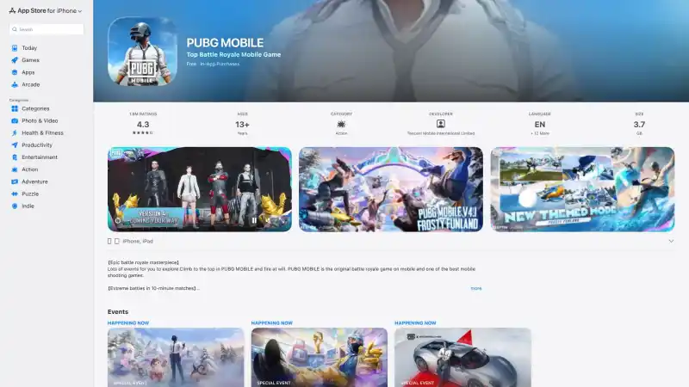Expand description with 'more' link
The height and width of the screenshot is (387, 689).
tap(476, 288)
